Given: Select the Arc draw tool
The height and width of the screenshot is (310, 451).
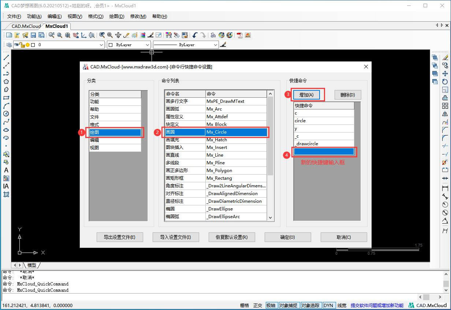Looking at the screenshot, I should pyautogui.click(x=6, y=106).
